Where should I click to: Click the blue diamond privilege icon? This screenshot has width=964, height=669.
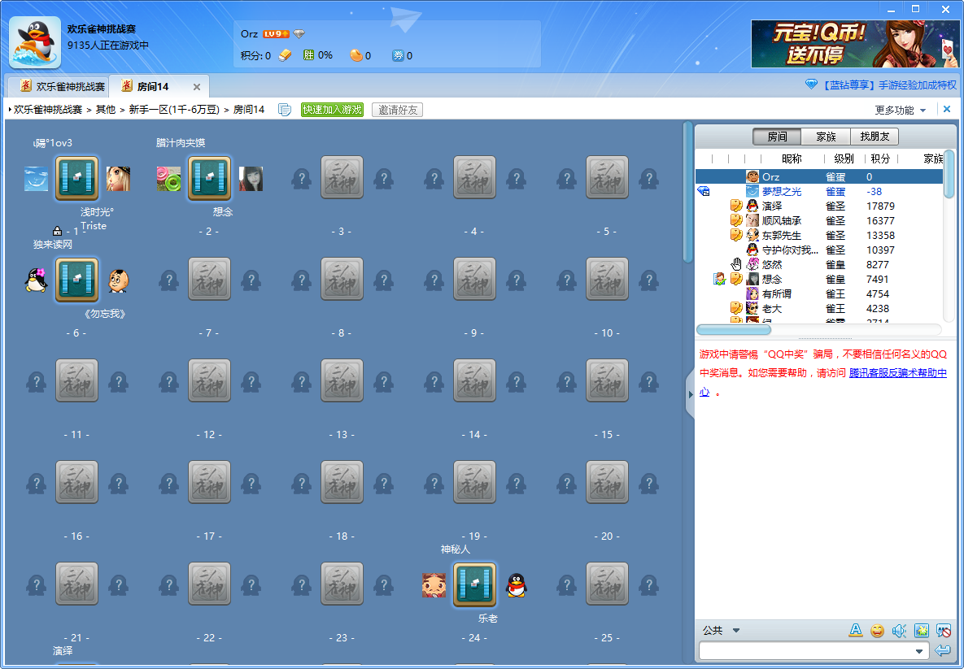click(x=811, y=85)
